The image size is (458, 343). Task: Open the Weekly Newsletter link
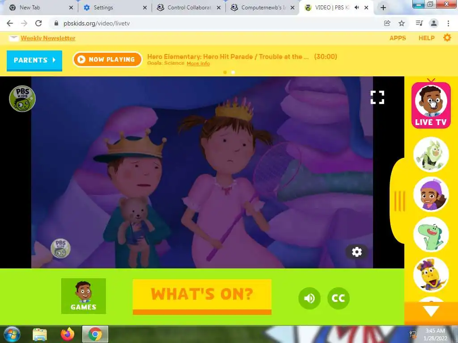pos(48,38)
